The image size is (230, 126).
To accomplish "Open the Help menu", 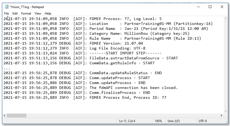I will 48,14.
